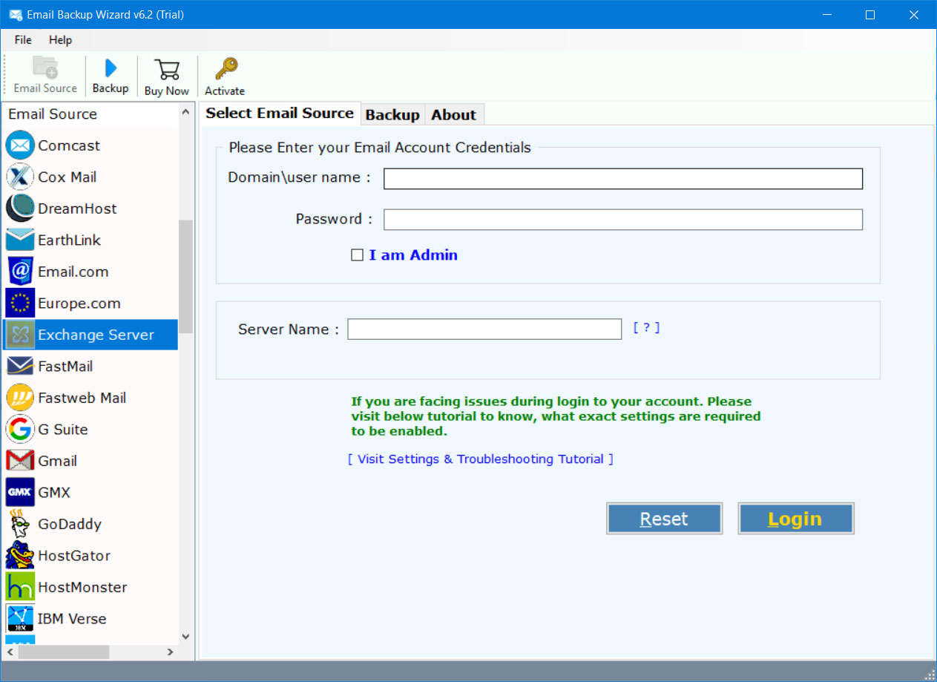Click the G Suite text label
The width and height of the screenshot is (937, 682).
tap(63, 429)
